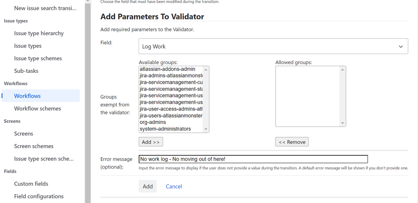Open Workflow schemes in the sidebar
The image size is (418, 203).
click(38, 108)
